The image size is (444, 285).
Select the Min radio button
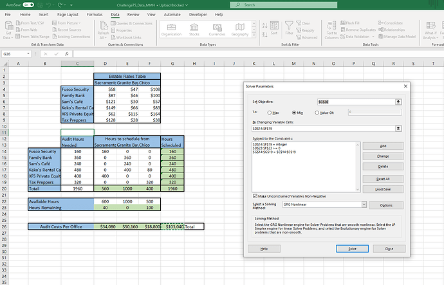click(294, 113)
